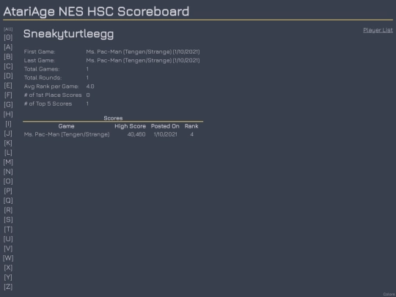Filter players by letter [T]
Viewport: 396px width, 297px height.
tap(8, 230)
